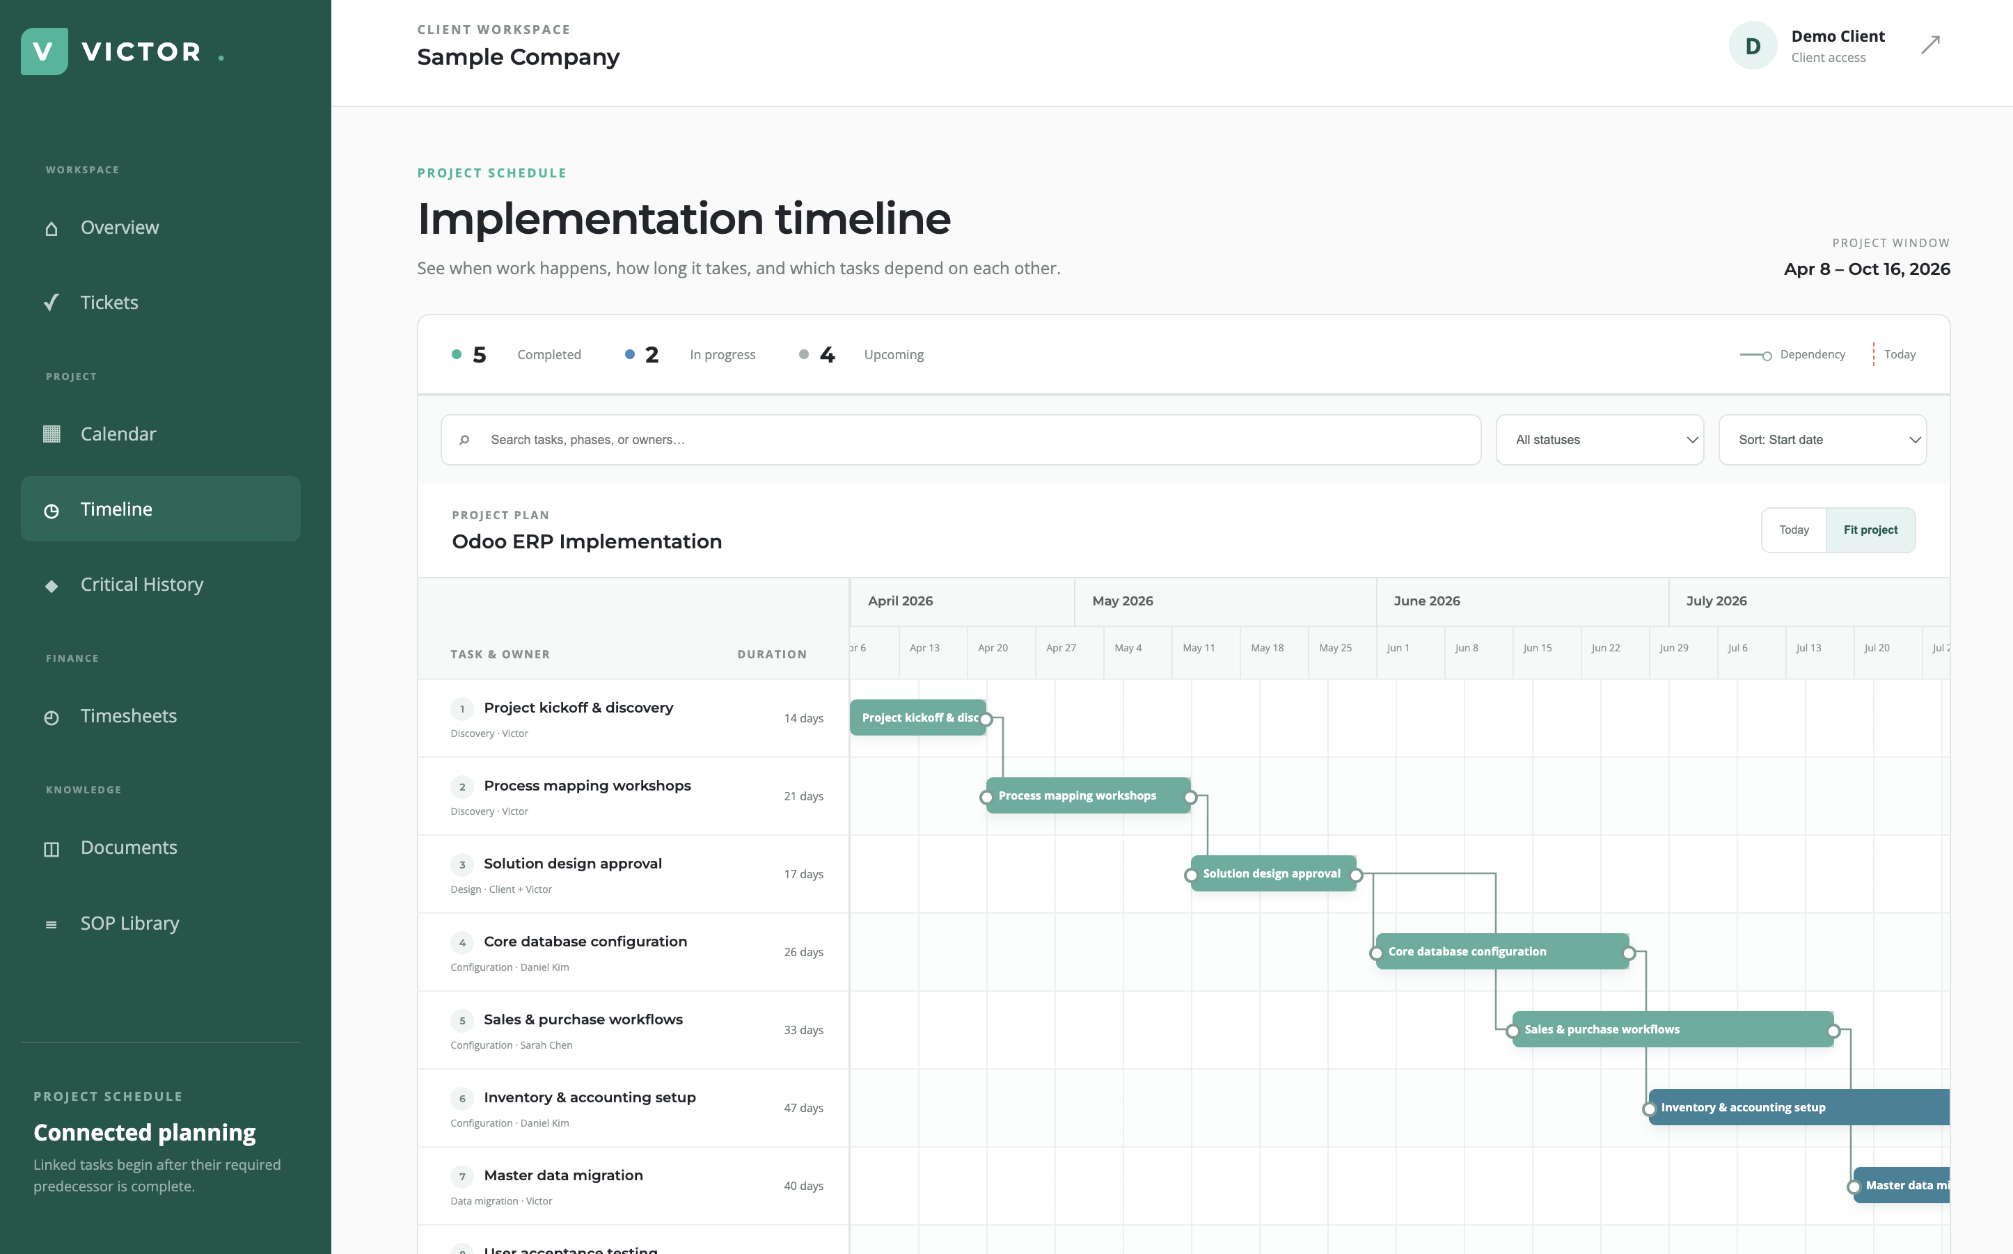This screenshot has width=2013, height=1254.
Task: Open Timesheets under Finance
Action: pos(161,716)
